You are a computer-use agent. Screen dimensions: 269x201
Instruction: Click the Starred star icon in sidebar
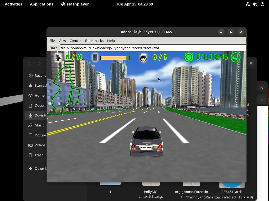(x=30, y=86)
